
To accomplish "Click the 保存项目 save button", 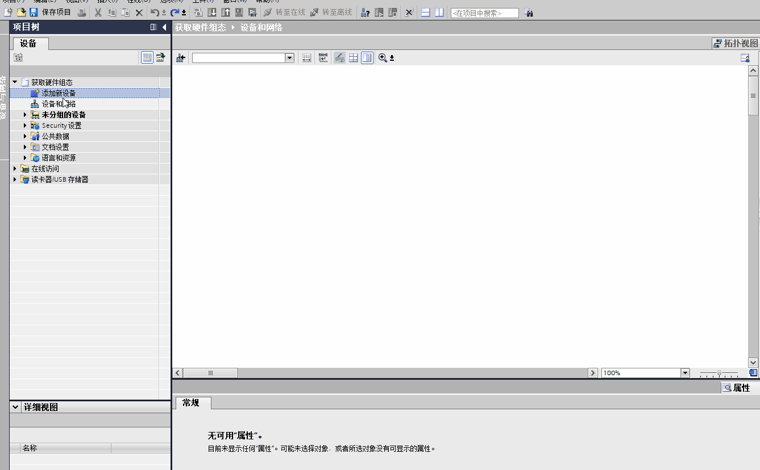I will (50, 12).
